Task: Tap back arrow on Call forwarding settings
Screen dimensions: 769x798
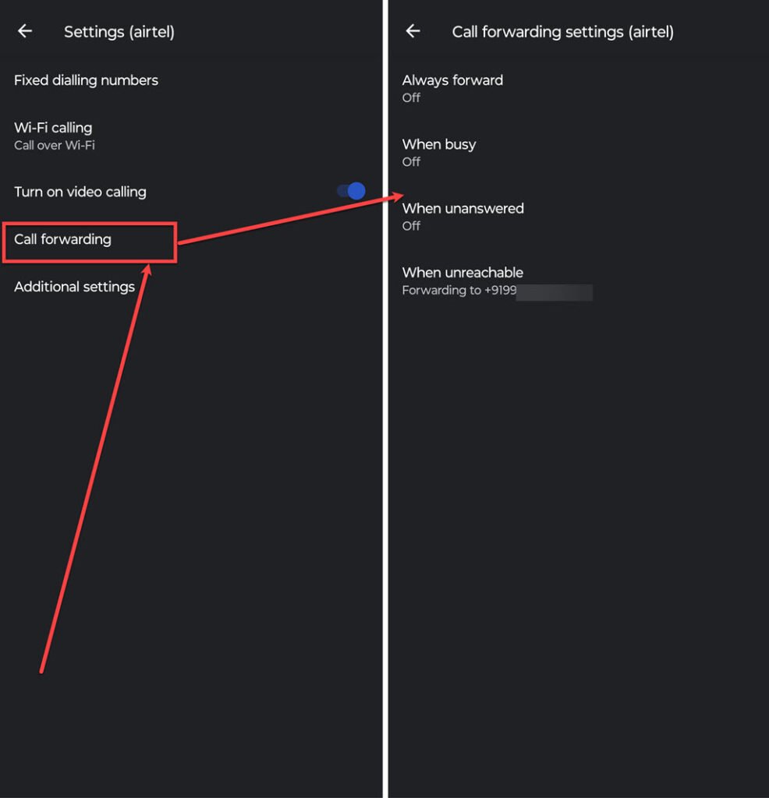Action: (413, 31)
